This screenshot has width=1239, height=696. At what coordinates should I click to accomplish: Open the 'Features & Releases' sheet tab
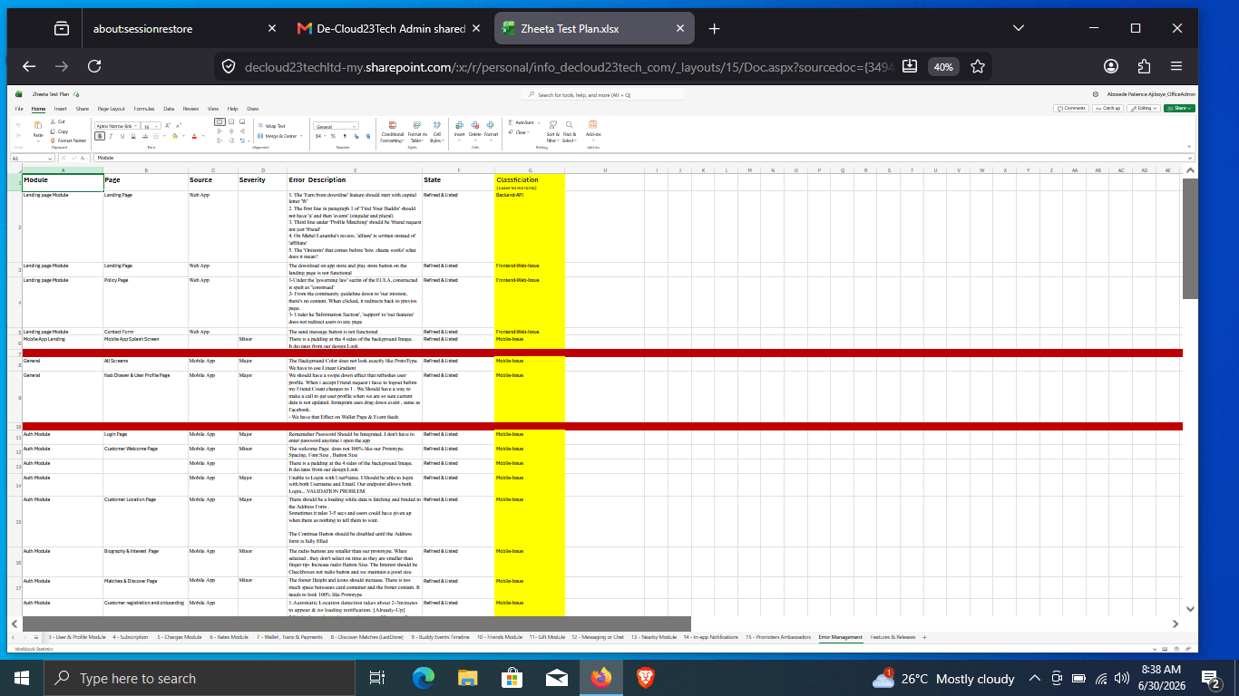(x=893, y=637)
